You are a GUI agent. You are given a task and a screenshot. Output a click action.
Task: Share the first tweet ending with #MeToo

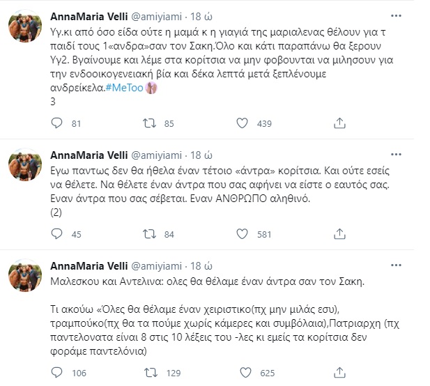pos(339,123)
